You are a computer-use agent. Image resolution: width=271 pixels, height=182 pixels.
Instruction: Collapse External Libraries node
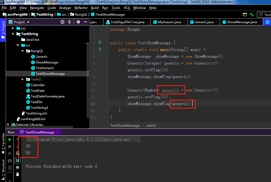click(x=8, y=124)
